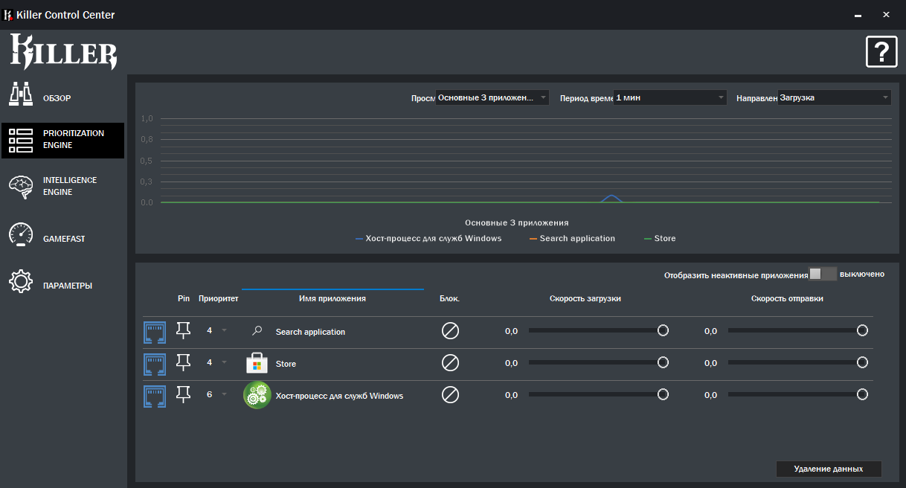Toggle display of inactive applications switch
Screen dimensions: 906x488
click(823, 274)
